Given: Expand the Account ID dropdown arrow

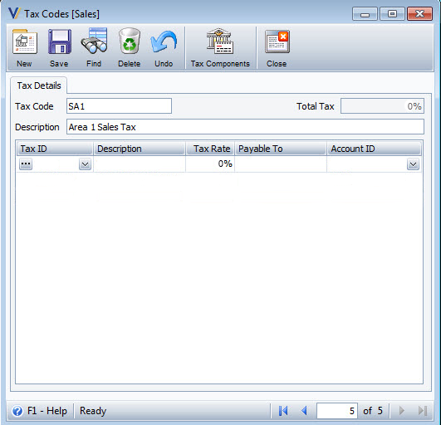Looking at the screenshot, I should [413, 164].
